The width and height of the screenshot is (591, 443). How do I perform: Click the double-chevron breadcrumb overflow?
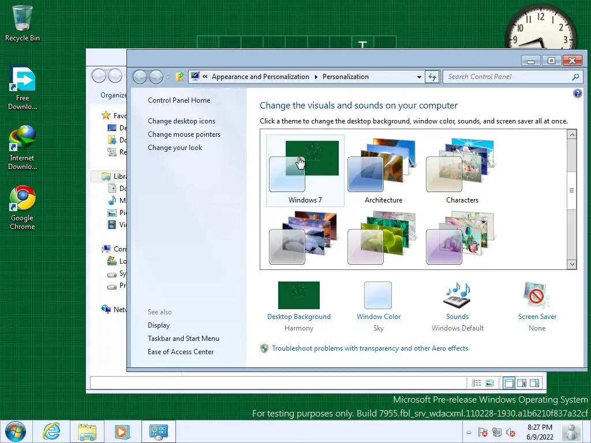[x=205, y=77]
